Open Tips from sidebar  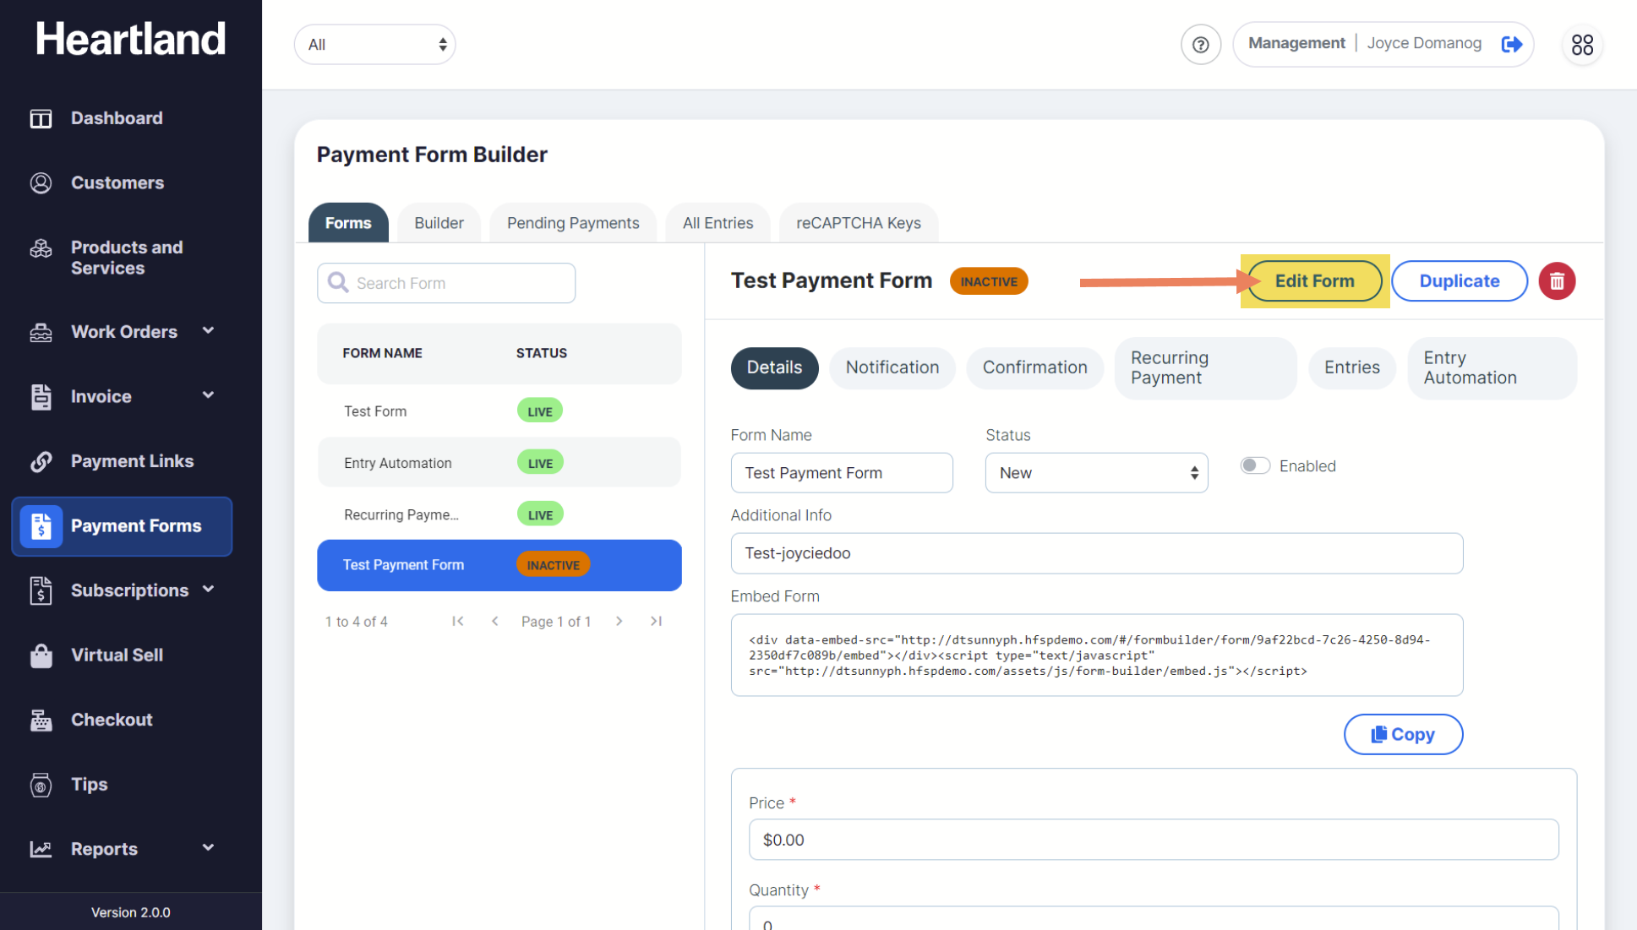click(x=89, y=784)
